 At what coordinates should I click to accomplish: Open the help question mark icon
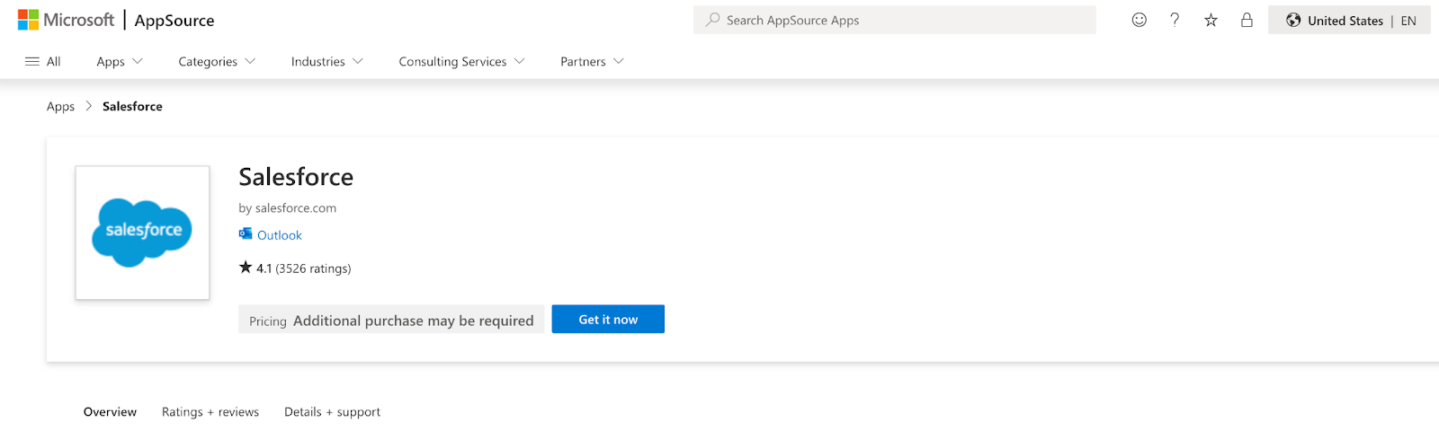click(1175, 20)
